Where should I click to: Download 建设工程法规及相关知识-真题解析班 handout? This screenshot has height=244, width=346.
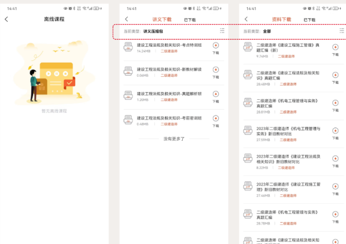pyautogui.click(x=216, y=97)
